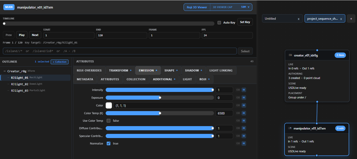The height and width of the screenshot is (159, 357).
Task: Click the EX button for Exposure
Action: tap(238, 98)
